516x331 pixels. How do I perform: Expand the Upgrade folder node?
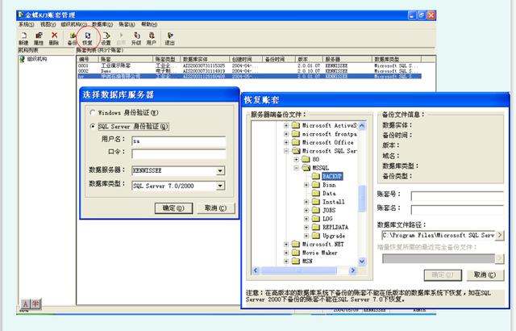[x=306, y=236]
